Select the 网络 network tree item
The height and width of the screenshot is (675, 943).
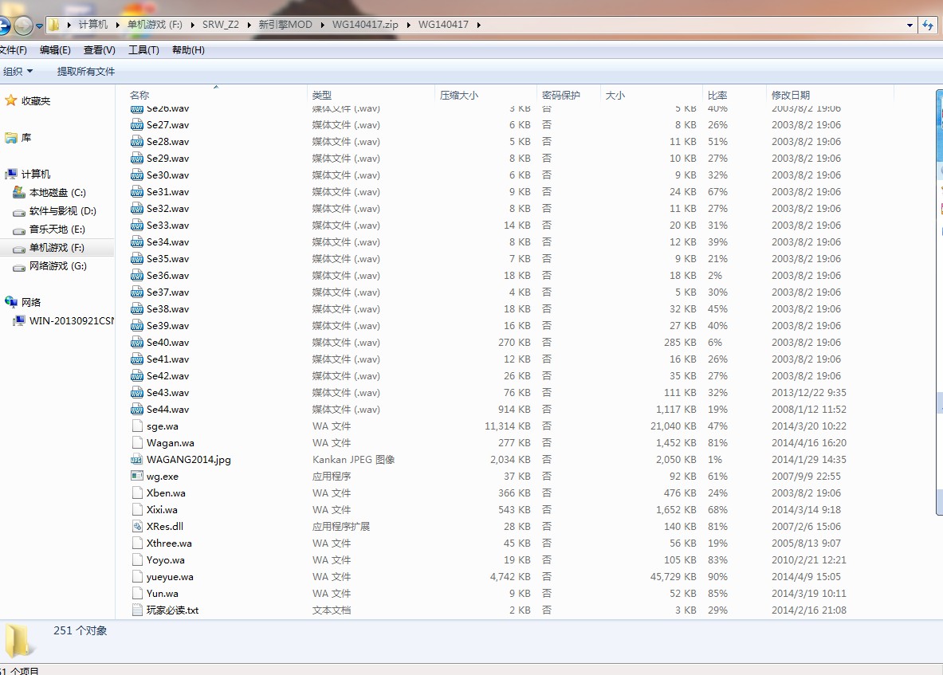coord(31,303)
